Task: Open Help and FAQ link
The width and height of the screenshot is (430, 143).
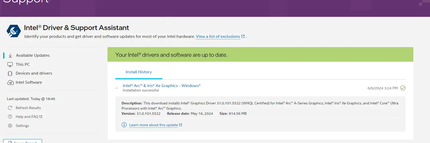Action: [27, 117]
